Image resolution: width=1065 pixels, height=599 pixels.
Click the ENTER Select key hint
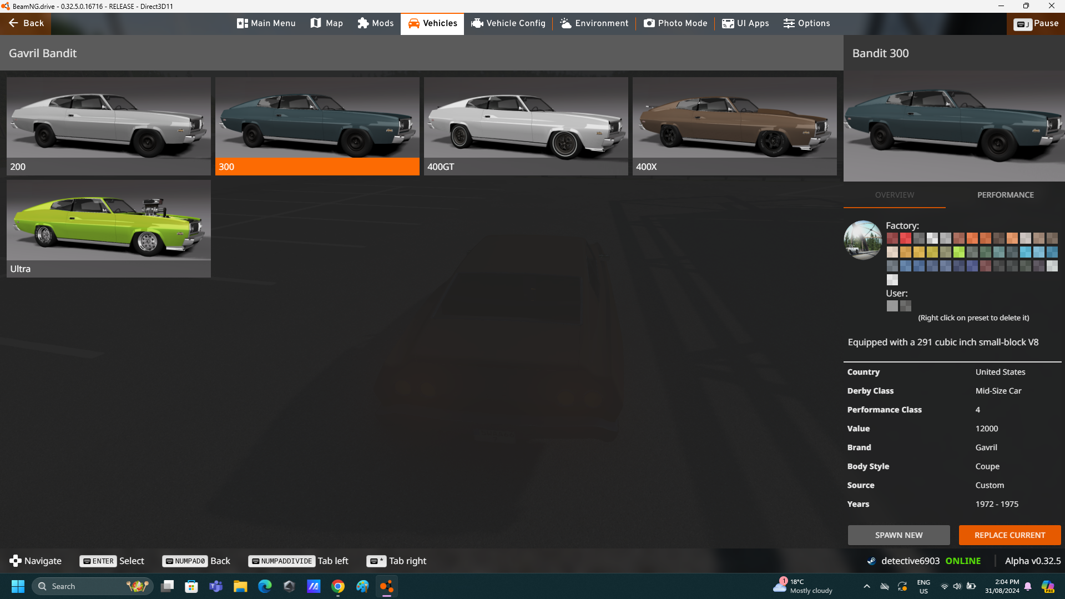coord(112,561)
